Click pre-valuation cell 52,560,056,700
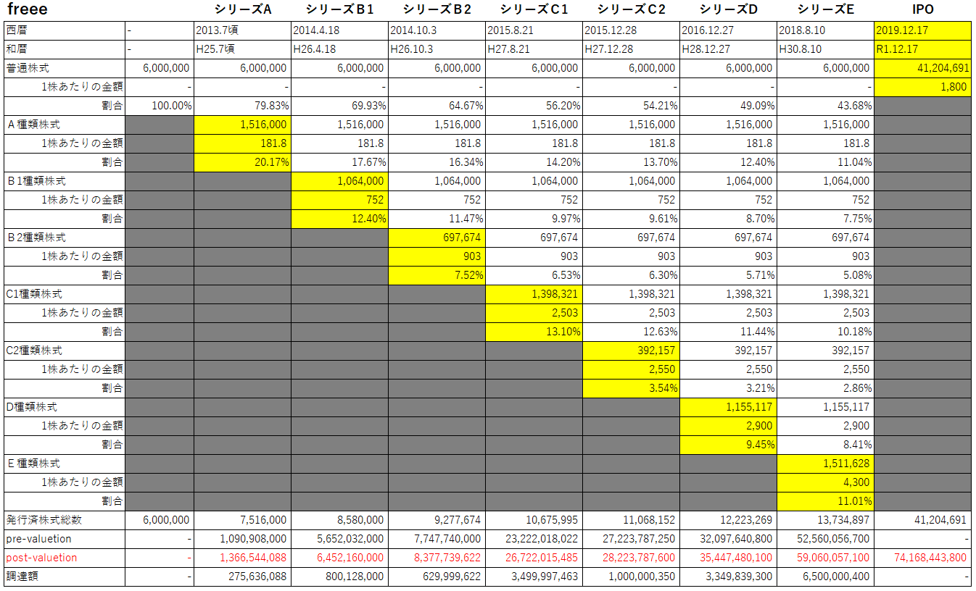 pyautogui.click(x=825, y=540)
